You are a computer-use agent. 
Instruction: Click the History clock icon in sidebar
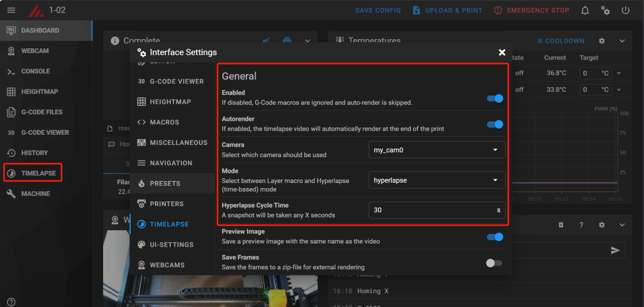coord(11,153)
